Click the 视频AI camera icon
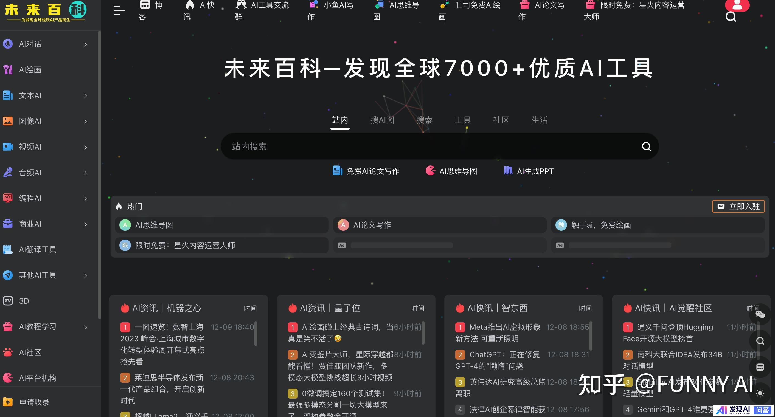Screen dimensions: 775x417 click(x=8, y=147)
